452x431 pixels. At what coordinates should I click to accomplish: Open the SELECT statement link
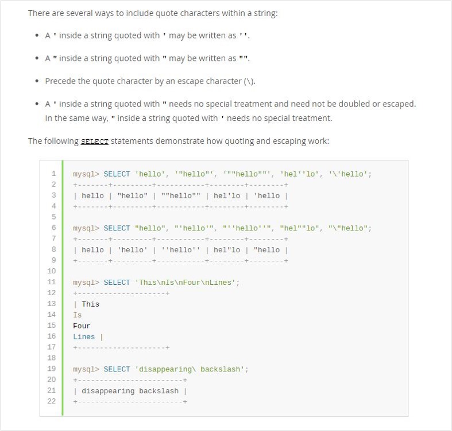(95, 142)
